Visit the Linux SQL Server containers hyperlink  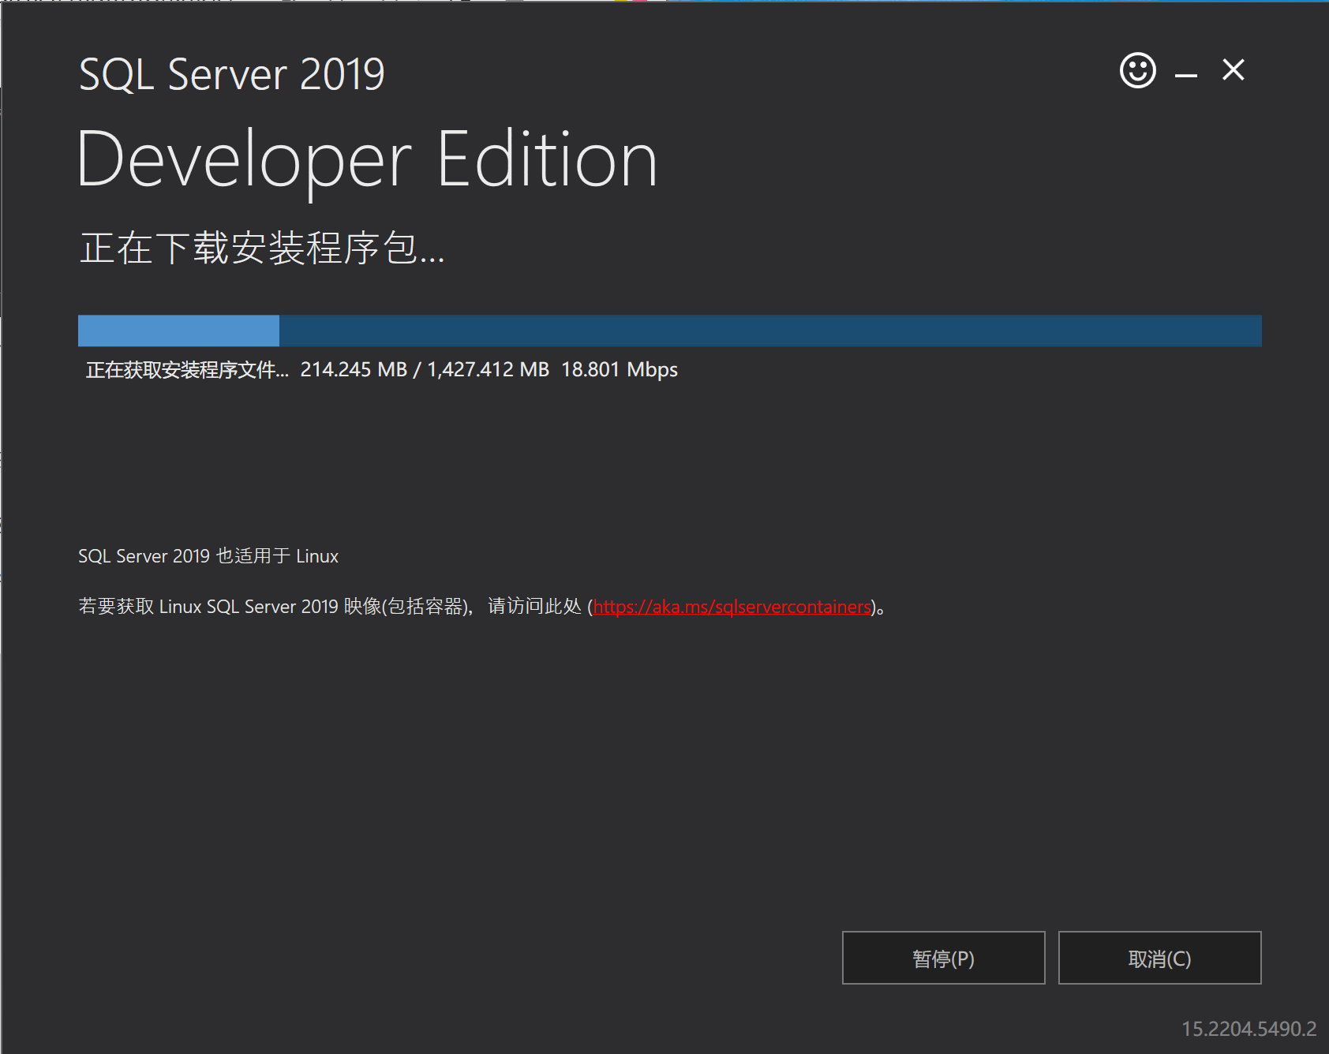click(x=732, y=607)
